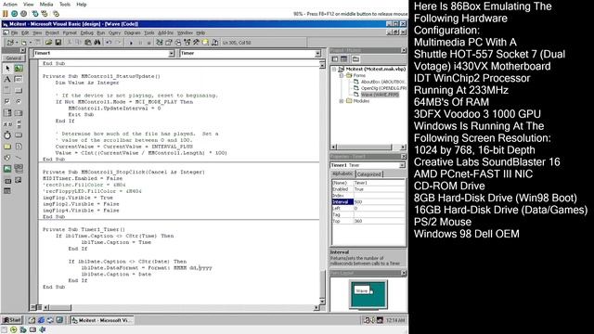Click the Toolbox hammer-and-wrench icon

pyautogui.click(x=196, y=43)
